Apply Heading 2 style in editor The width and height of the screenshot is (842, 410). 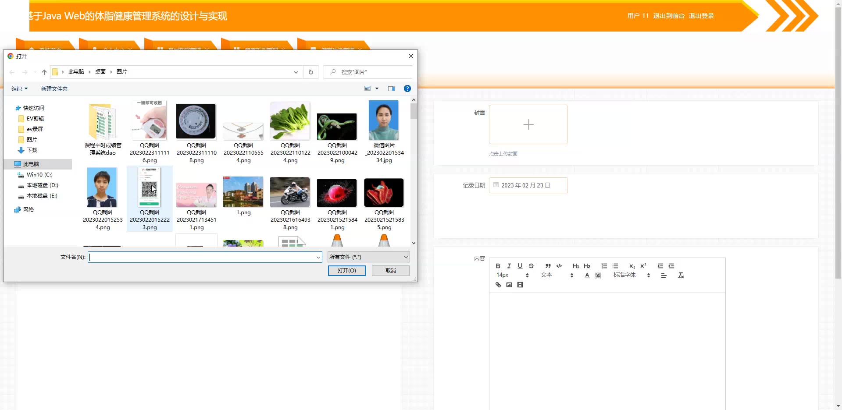[x=587, y=266]
